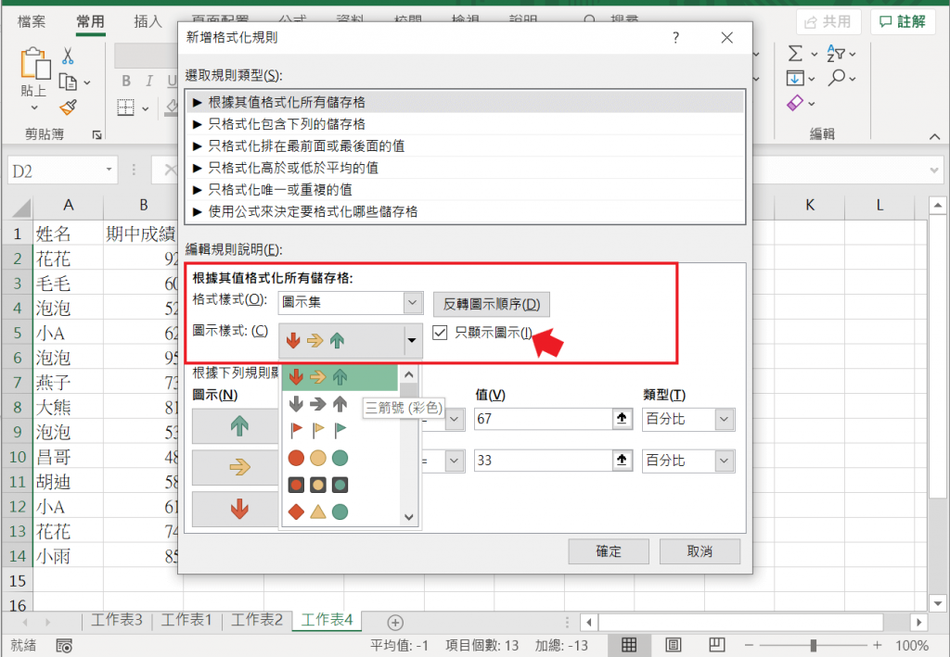Toggle Bold formatting in ribbon
The width and height of the screenshot is (950, 657).
point(126,81)
